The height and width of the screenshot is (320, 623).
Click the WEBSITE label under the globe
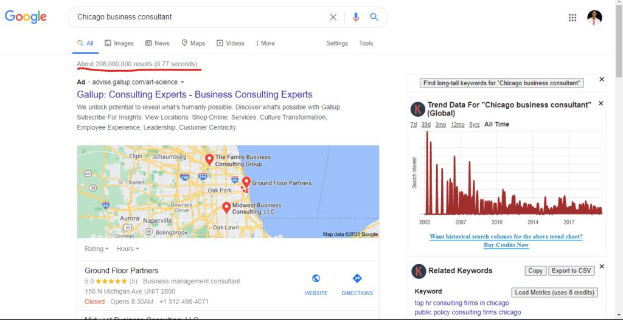(316, 293)
